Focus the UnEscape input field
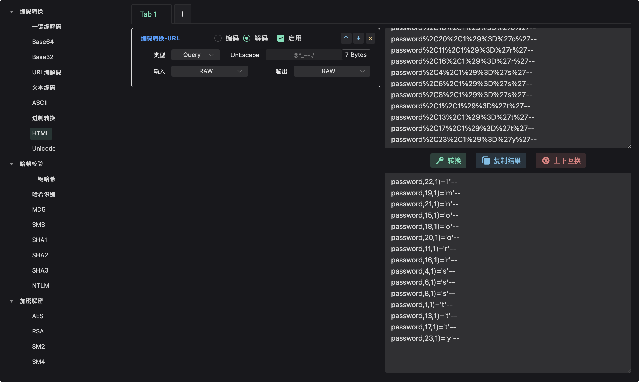Viewport: 639px width, 382px height. click(x=303, y=55)
